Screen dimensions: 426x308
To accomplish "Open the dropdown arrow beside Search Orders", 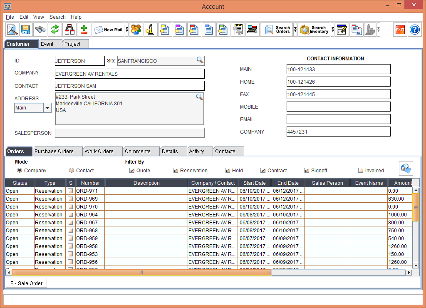I will tap(295, 30).
